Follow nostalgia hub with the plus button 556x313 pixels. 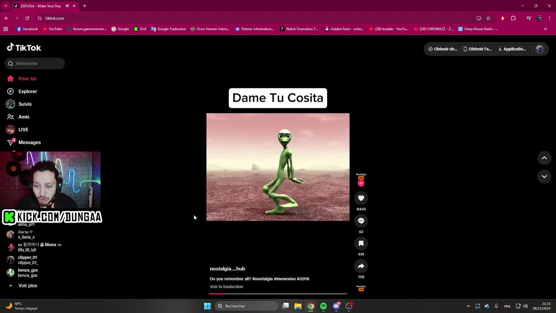point(361,183)
